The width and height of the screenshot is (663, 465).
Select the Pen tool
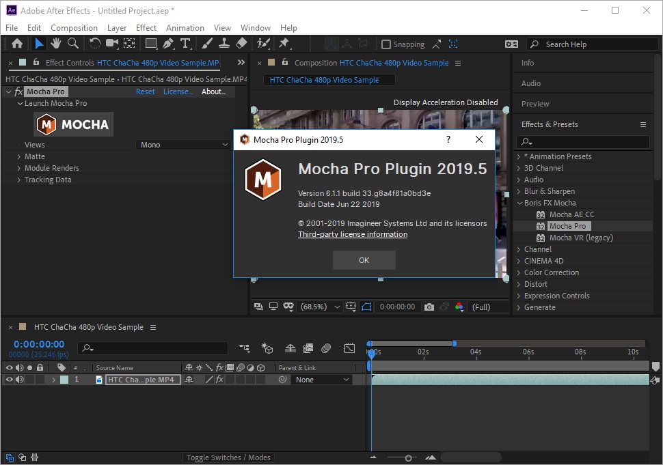168,44
